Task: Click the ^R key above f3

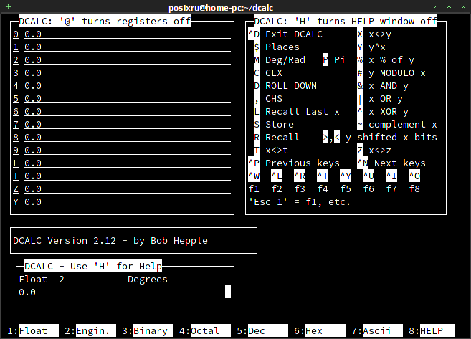Action: point(300,176)
